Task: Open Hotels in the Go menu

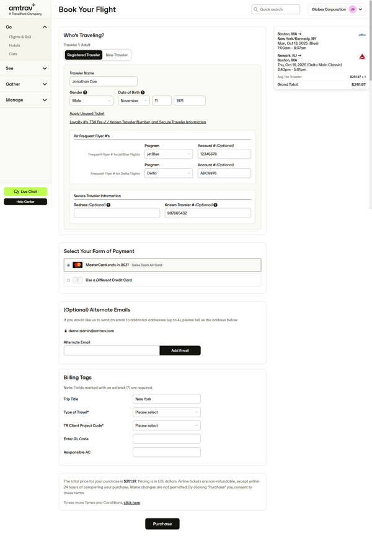Action: (x=14, y=45)
